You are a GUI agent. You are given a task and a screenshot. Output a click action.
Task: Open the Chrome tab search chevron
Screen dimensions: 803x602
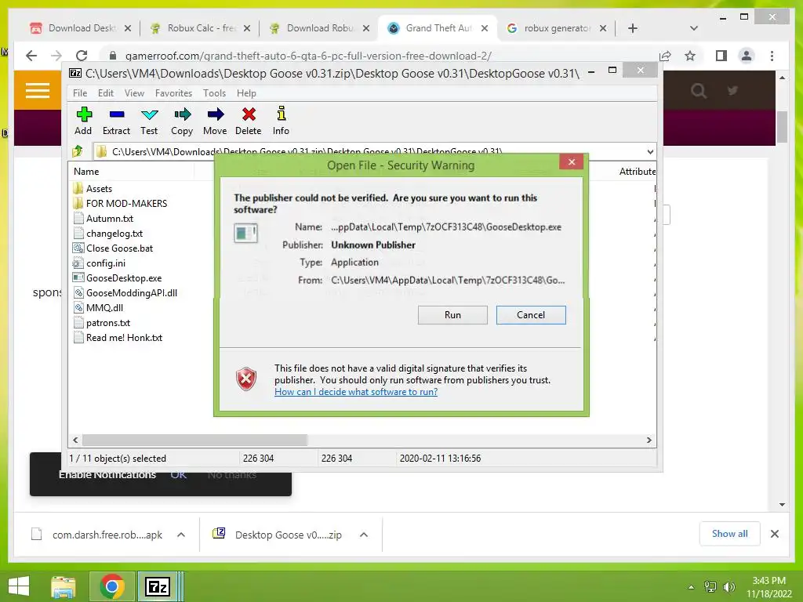694,28
